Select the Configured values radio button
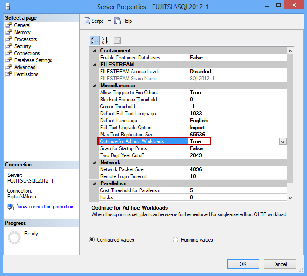The image size is (307, 276). tap(92, 240)
